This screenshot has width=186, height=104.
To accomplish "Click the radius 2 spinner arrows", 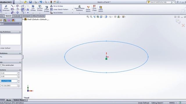I will [x=19, y=86].
